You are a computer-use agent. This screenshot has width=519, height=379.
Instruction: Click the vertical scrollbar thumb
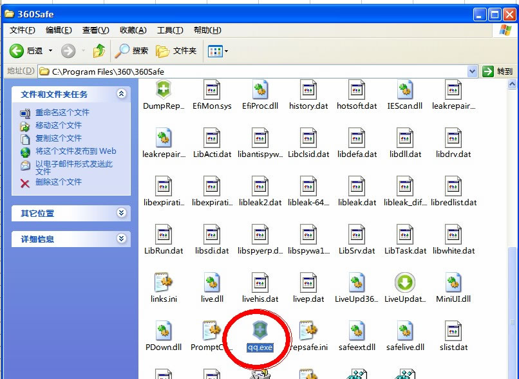(x=512, y=313)
